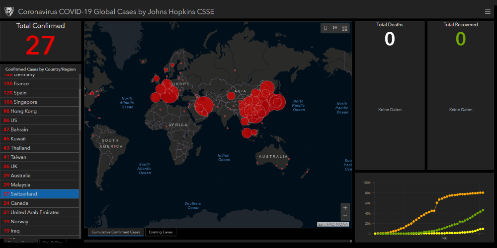Click the Johns Hopkins shield logo
497x248 pixels.
coord(8,12)
